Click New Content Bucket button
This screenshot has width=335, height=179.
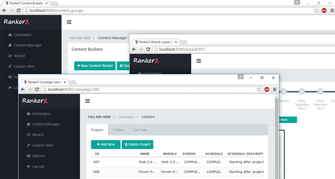click(x=95, y=66)
